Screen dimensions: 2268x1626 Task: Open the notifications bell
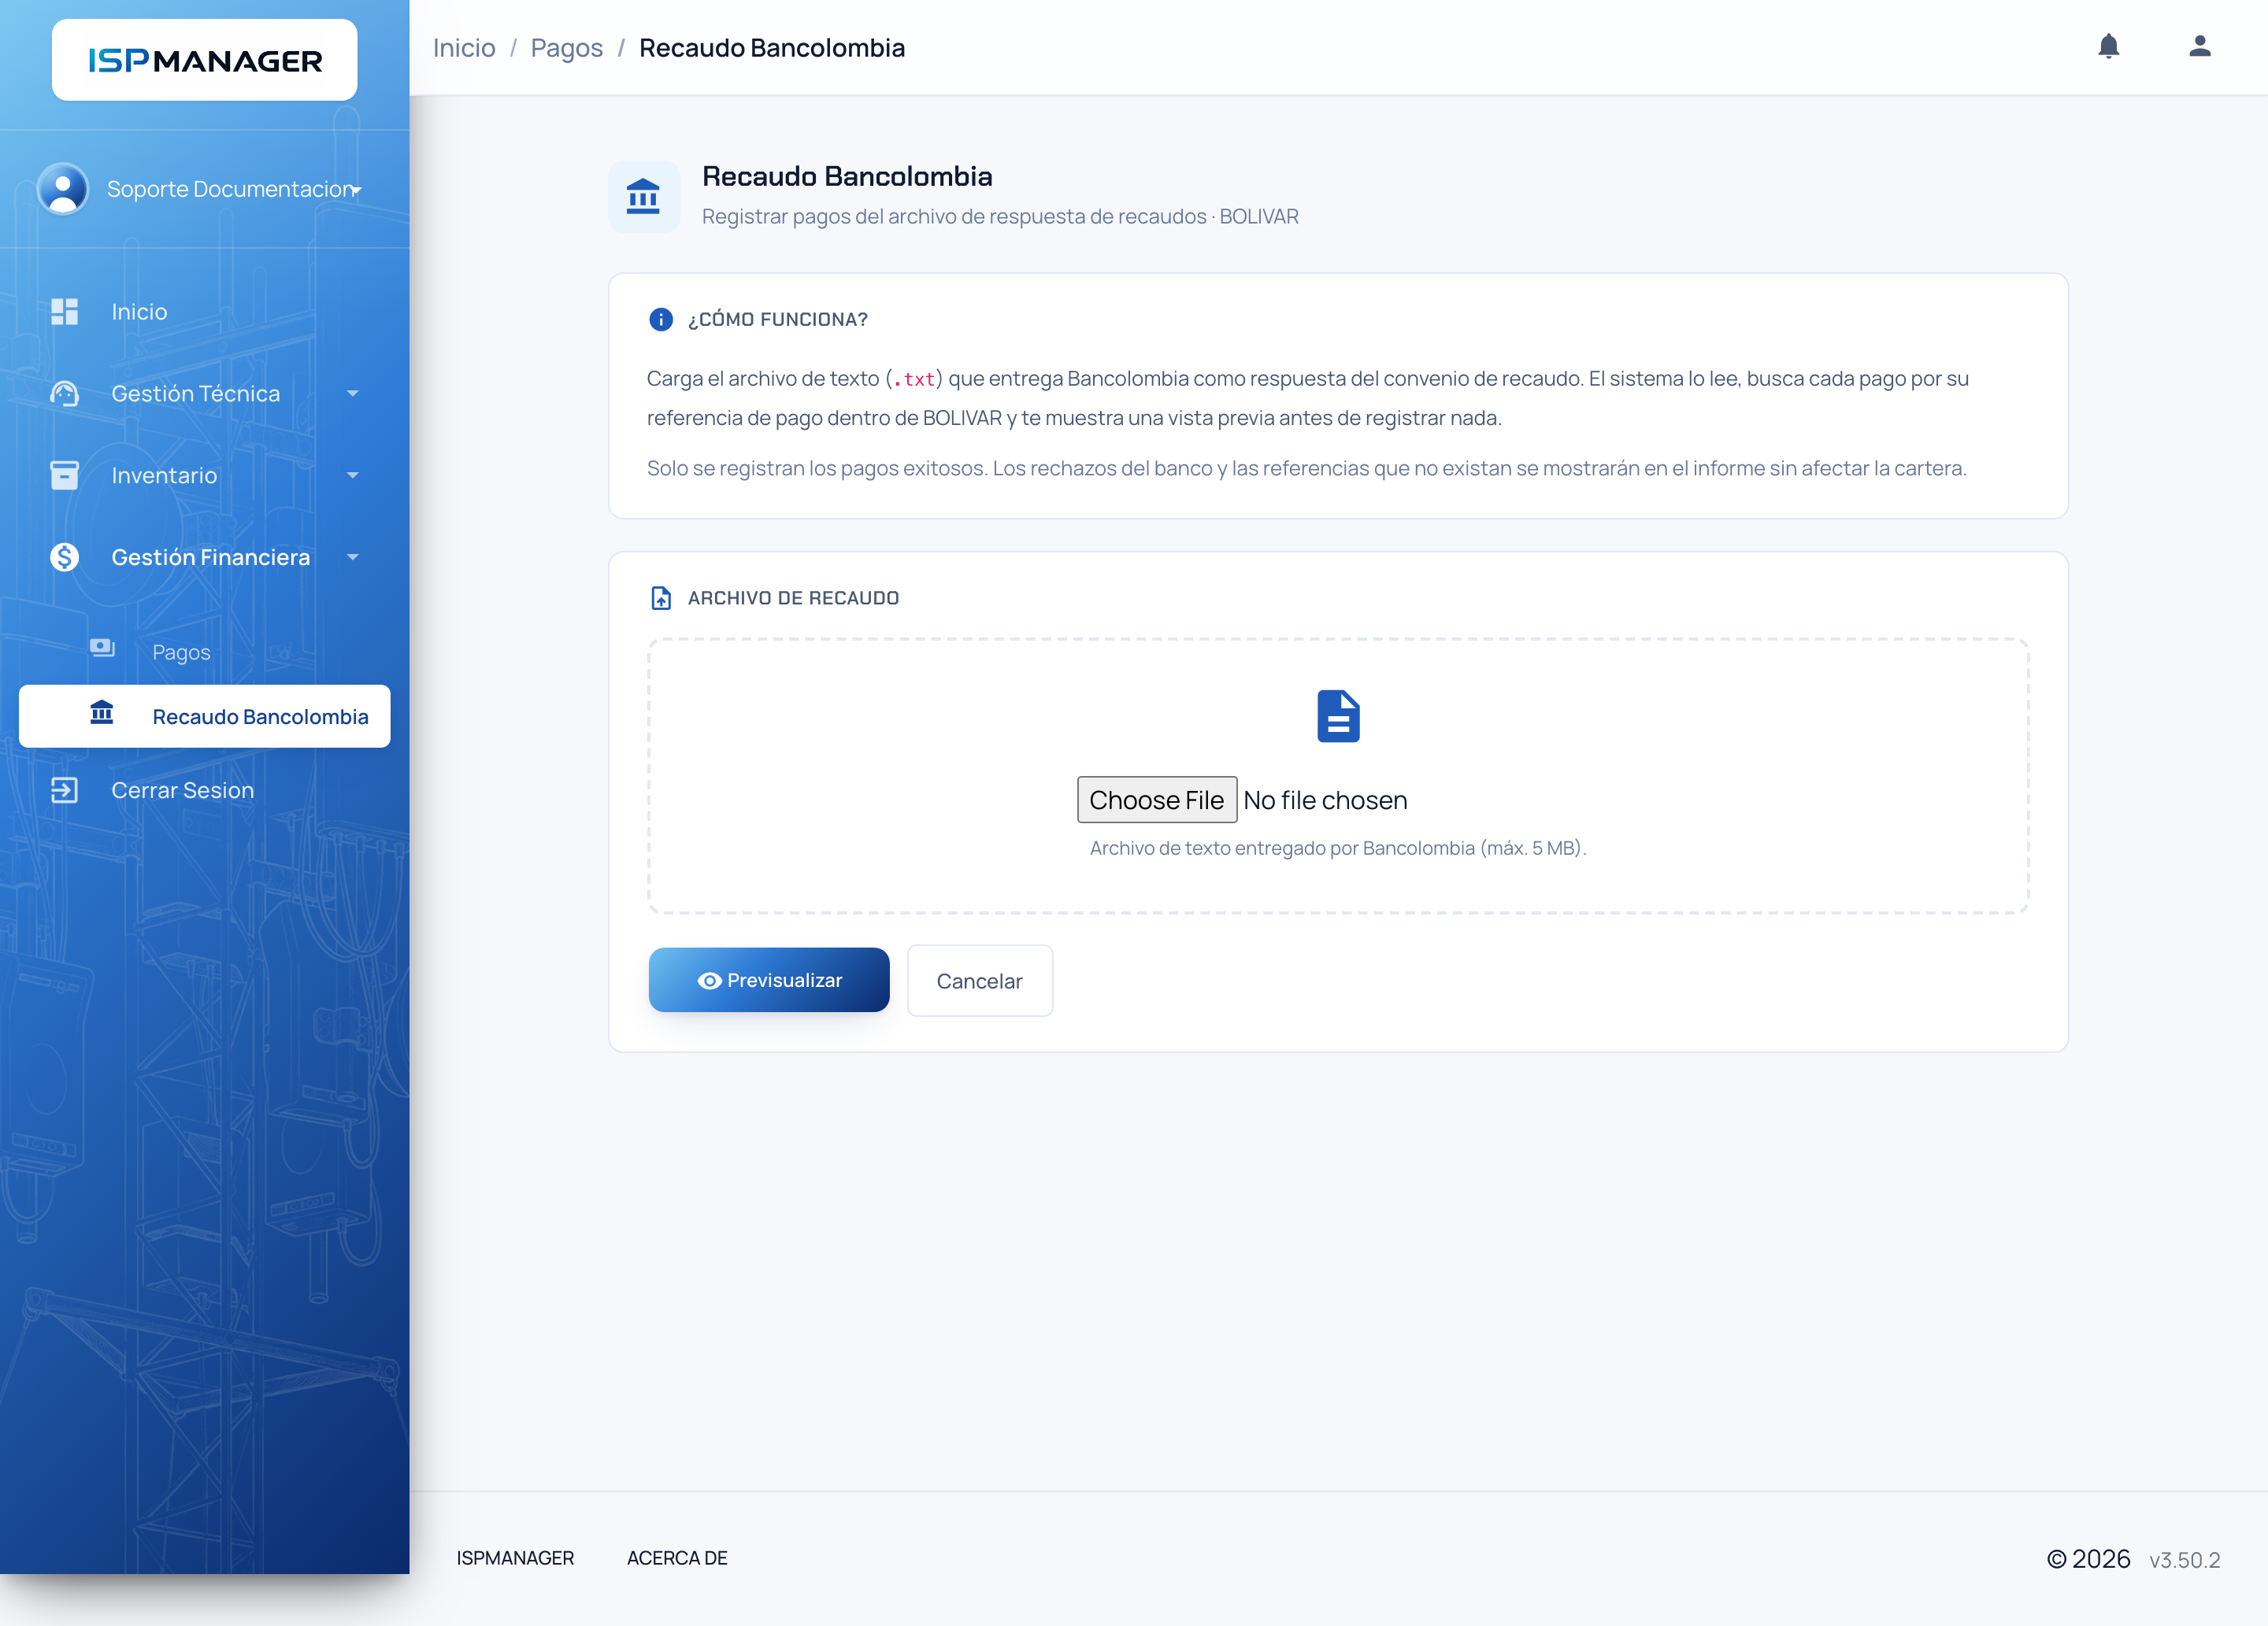tap(2109, 46)
